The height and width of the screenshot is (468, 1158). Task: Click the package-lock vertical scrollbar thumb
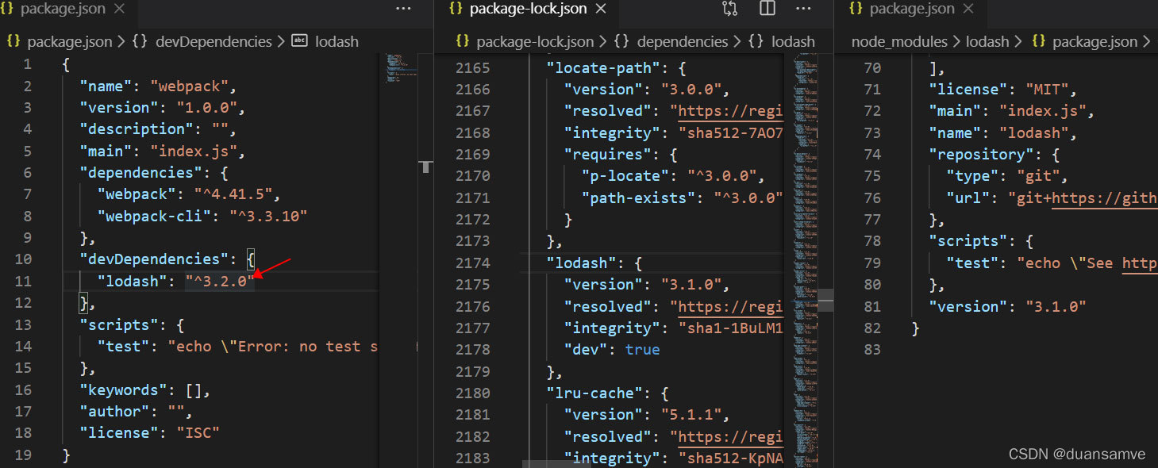(826, 301)
